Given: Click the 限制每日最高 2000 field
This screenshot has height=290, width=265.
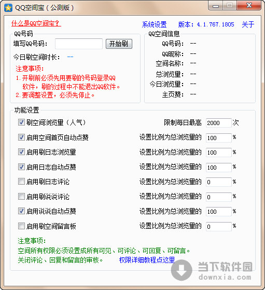Looking at the screenshot, I should point(218,123).
